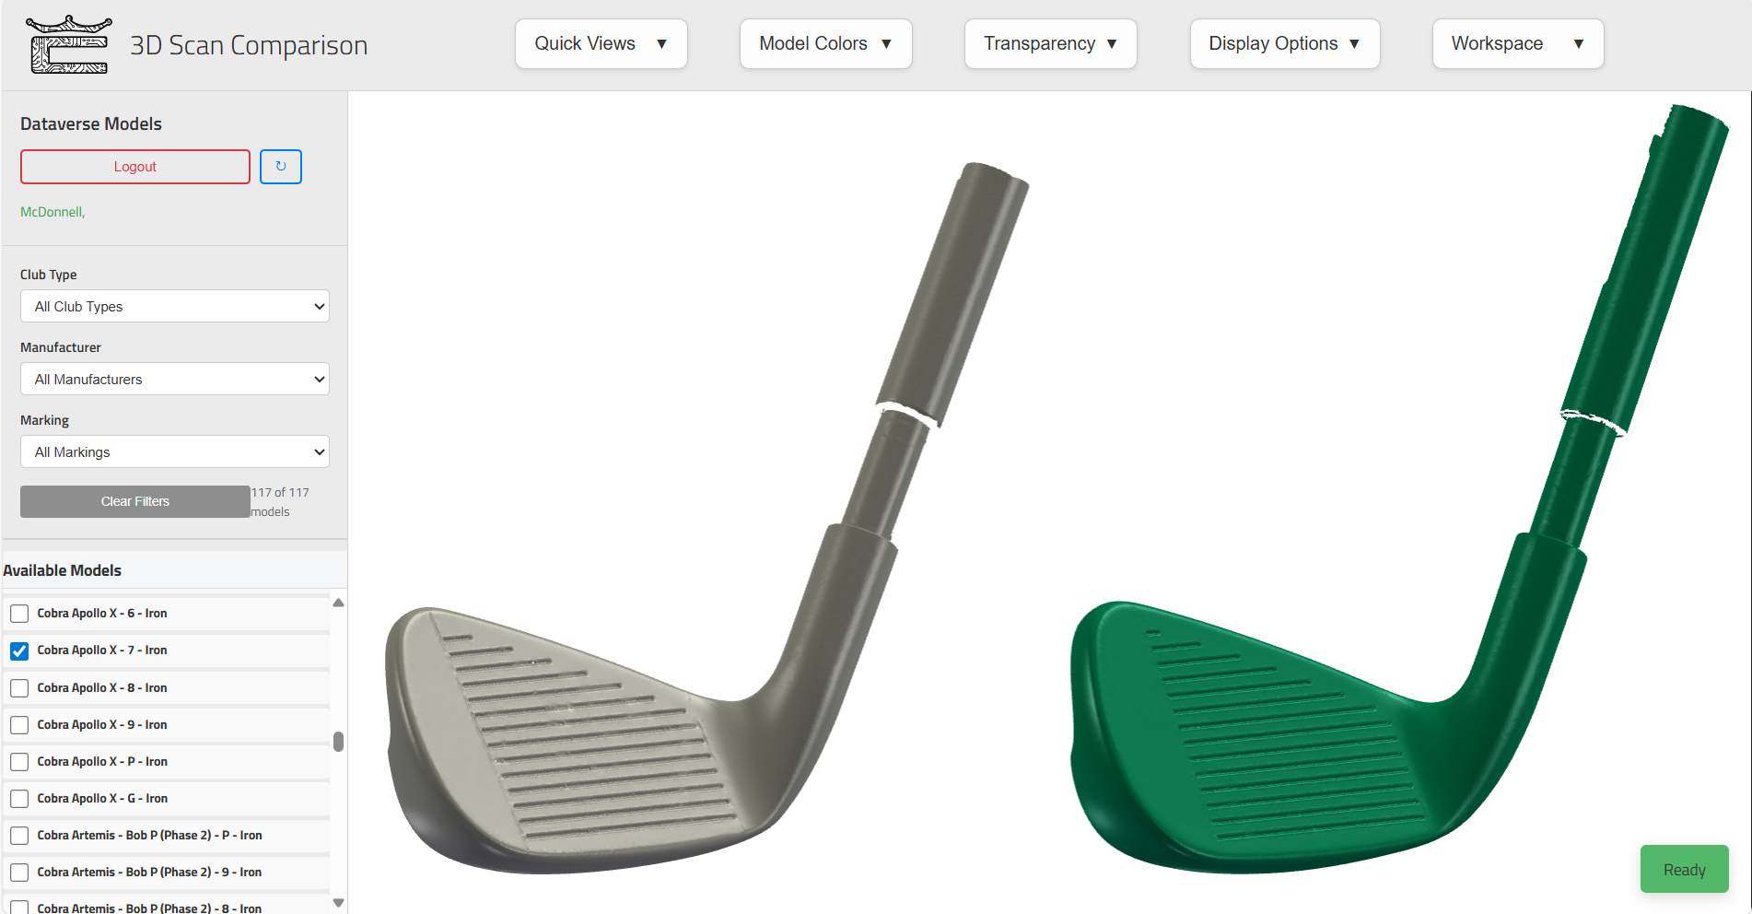The height and width of the screenshot is (914, 1752).
Task: Click the 3D Scan Comparison logo
Action: 69,44
